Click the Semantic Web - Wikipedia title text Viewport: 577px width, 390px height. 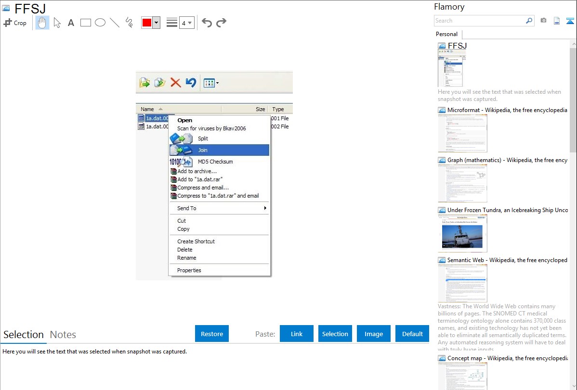tap(507, 260)
